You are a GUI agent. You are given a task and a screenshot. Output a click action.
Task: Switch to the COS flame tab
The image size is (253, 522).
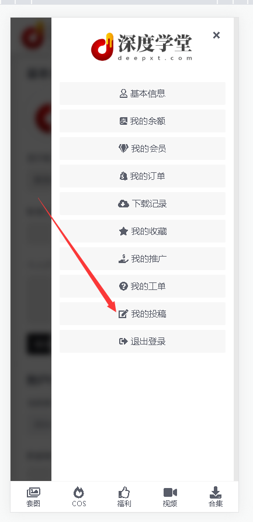tap(79, 497)
